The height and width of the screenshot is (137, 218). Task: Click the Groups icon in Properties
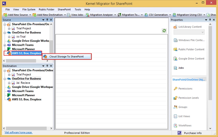[x=175, y=107]
